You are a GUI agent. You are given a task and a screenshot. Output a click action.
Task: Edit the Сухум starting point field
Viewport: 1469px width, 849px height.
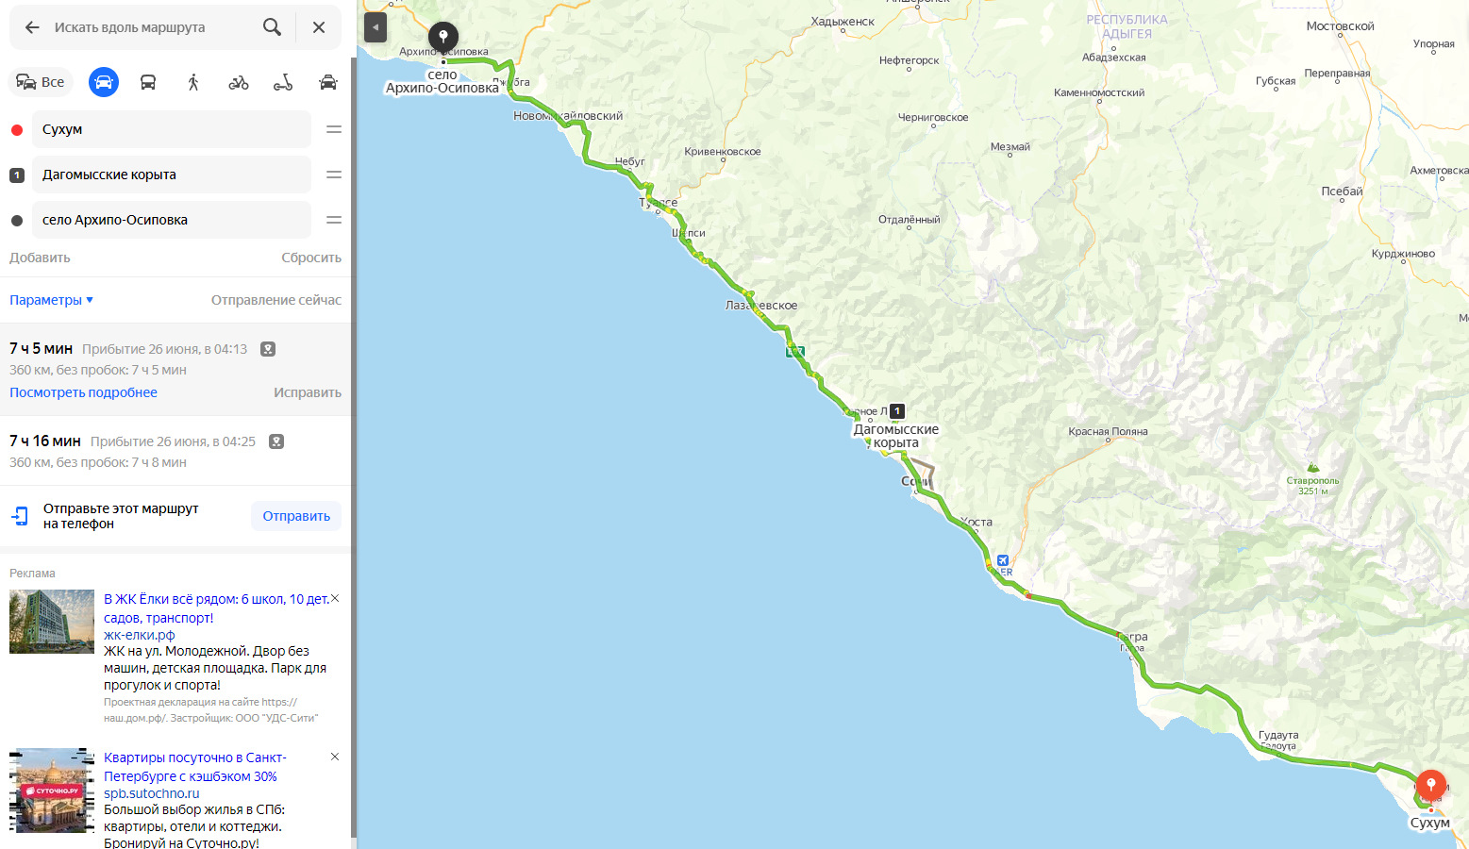tap(172, 129)
